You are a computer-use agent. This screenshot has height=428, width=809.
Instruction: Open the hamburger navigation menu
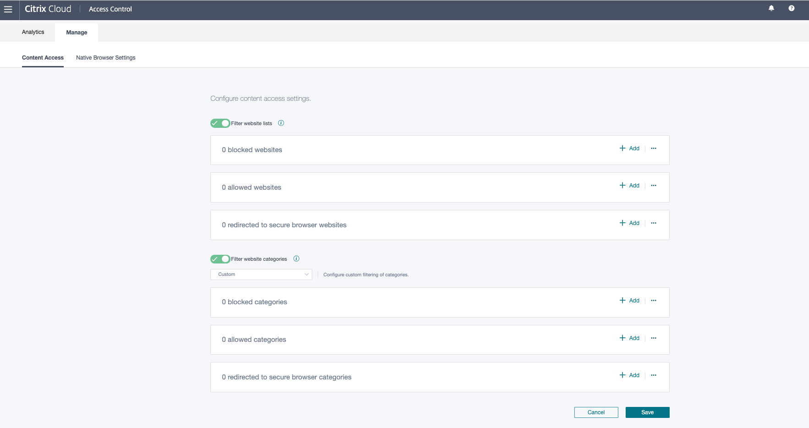[x=8, y=9]
